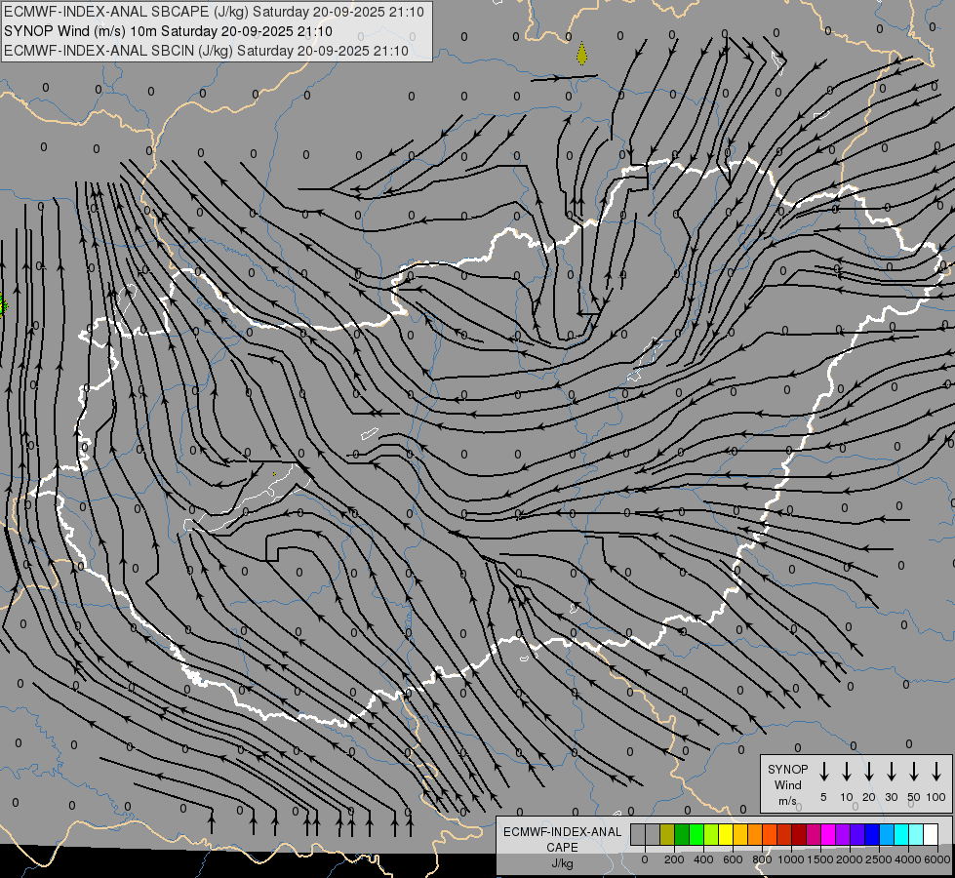Viewport: 955px width, 878px height.
Task: Click the 4000 tick label on CAPE scale
Action: (x=908, y=859)
